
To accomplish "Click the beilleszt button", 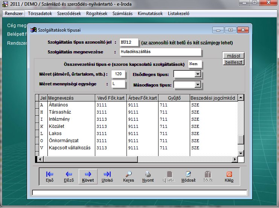I will (233, 62).
